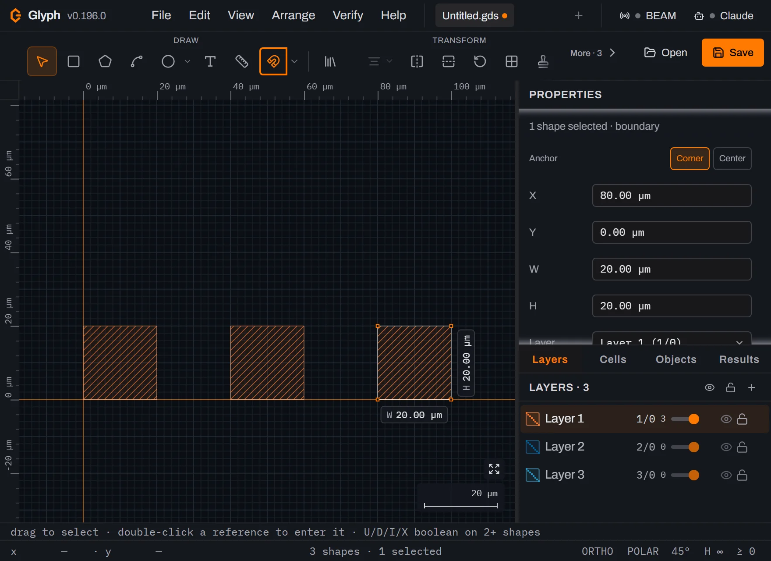Open the Arrange menu

[x=294, y=15]
